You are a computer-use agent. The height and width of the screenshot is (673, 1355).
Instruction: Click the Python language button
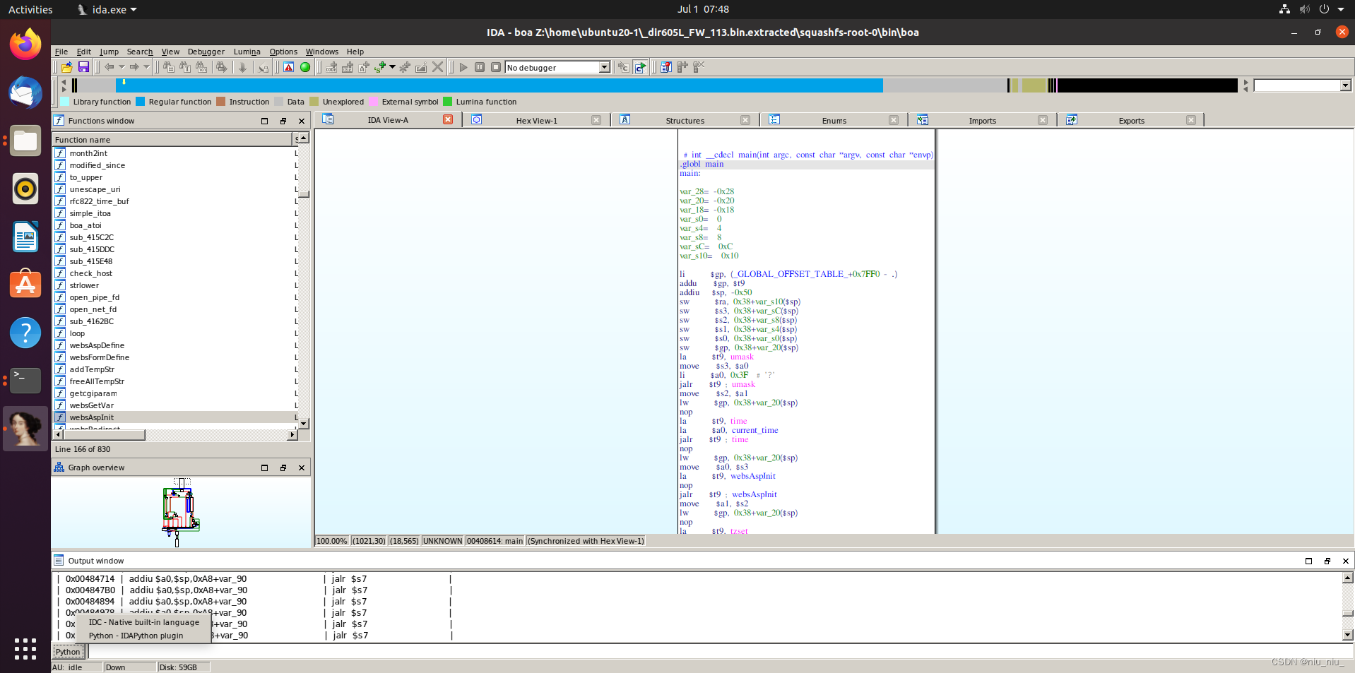[69, 652]
